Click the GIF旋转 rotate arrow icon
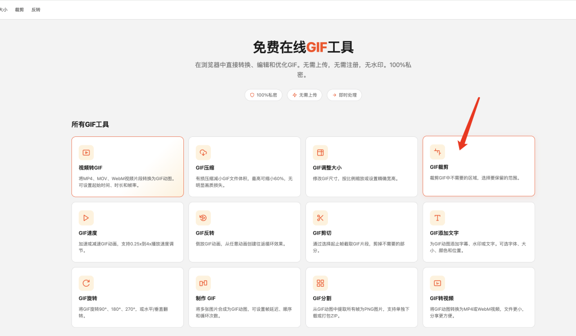Image resolution: width=576 pixels, height=336 pixels. pos(86,283)
